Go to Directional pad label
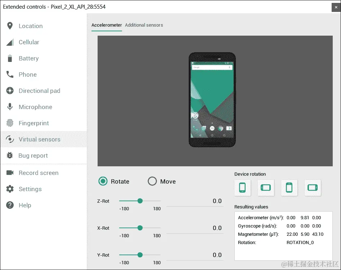Viewport: 341px width, 270px height. click(x=39, y=91)
